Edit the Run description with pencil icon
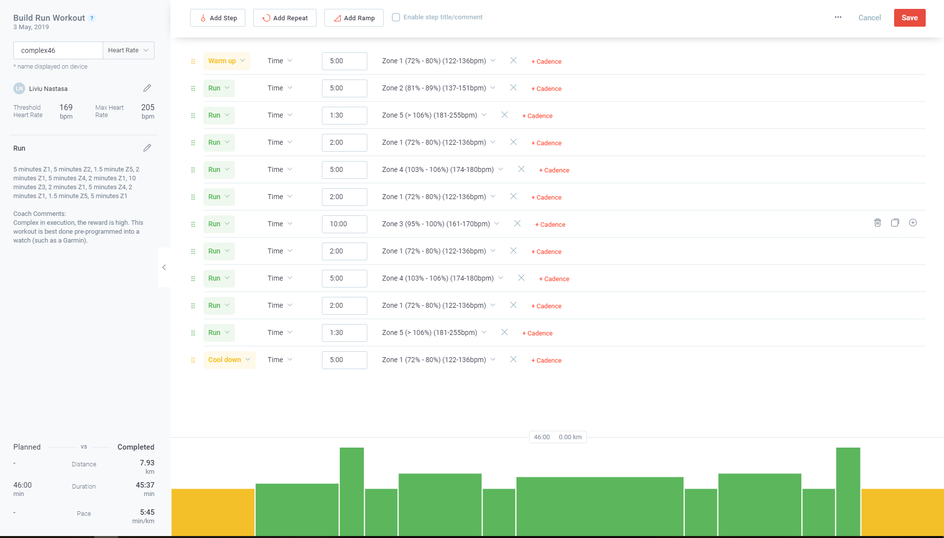Viewport: 944px width, 538px height. pyautogui.click(x=147, y=148)
